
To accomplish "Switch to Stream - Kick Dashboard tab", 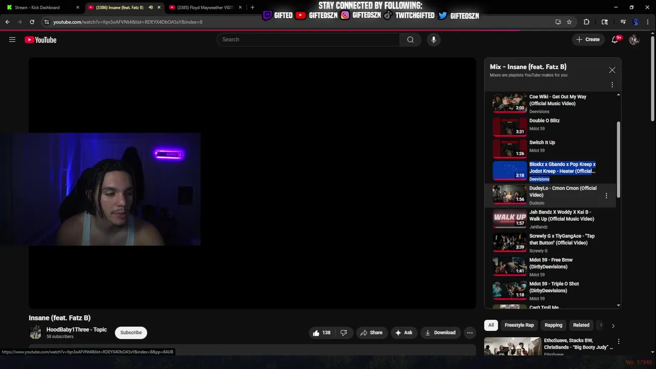I will [37, 7].
